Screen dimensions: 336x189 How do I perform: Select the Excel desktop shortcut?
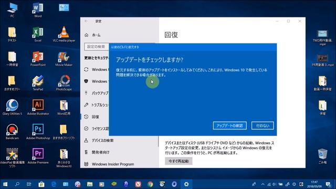(x=38, y=34)
